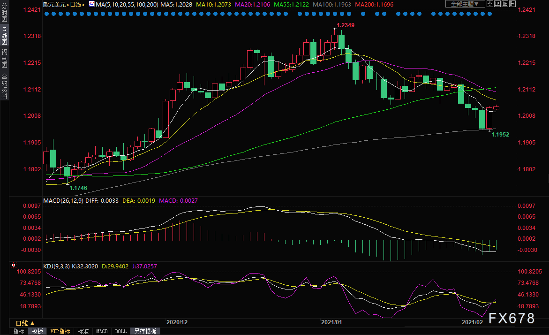Click the DEA:-0.0019 value
This screenshot has height=335, width=549.
point(139,201)
